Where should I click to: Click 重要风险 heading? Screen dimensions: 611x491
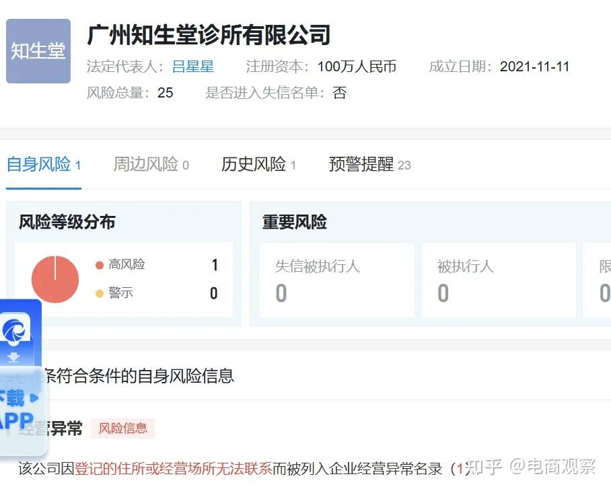coord(295,222)
